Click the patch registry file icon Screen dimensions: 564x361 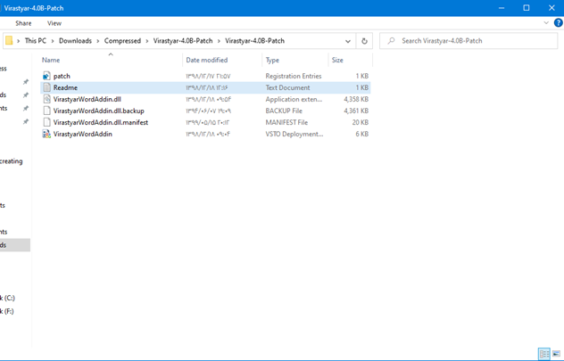tap(46, 76)
